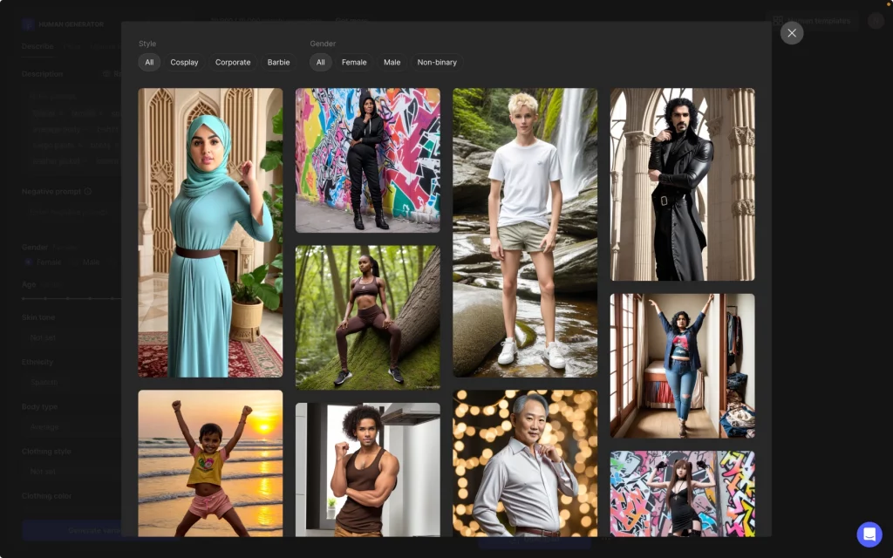Open the older man with bokeh lights image
Screen dimensions: 893x558
tap(525, 463)
